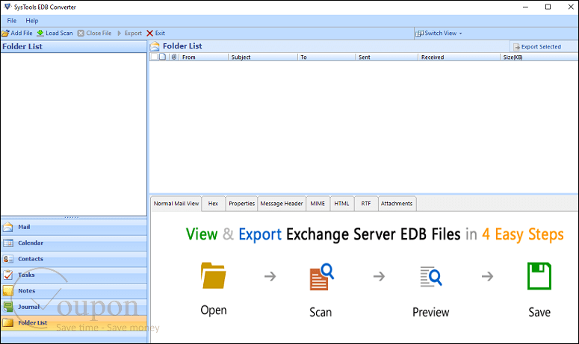The height and width of the screenshot is (344, 579).
Task: Click the Add File button label
Action: [22, 33]
